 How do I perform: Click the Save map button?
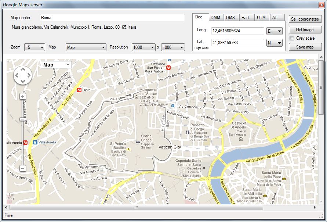pyautogui.click(x=305, y=47)
